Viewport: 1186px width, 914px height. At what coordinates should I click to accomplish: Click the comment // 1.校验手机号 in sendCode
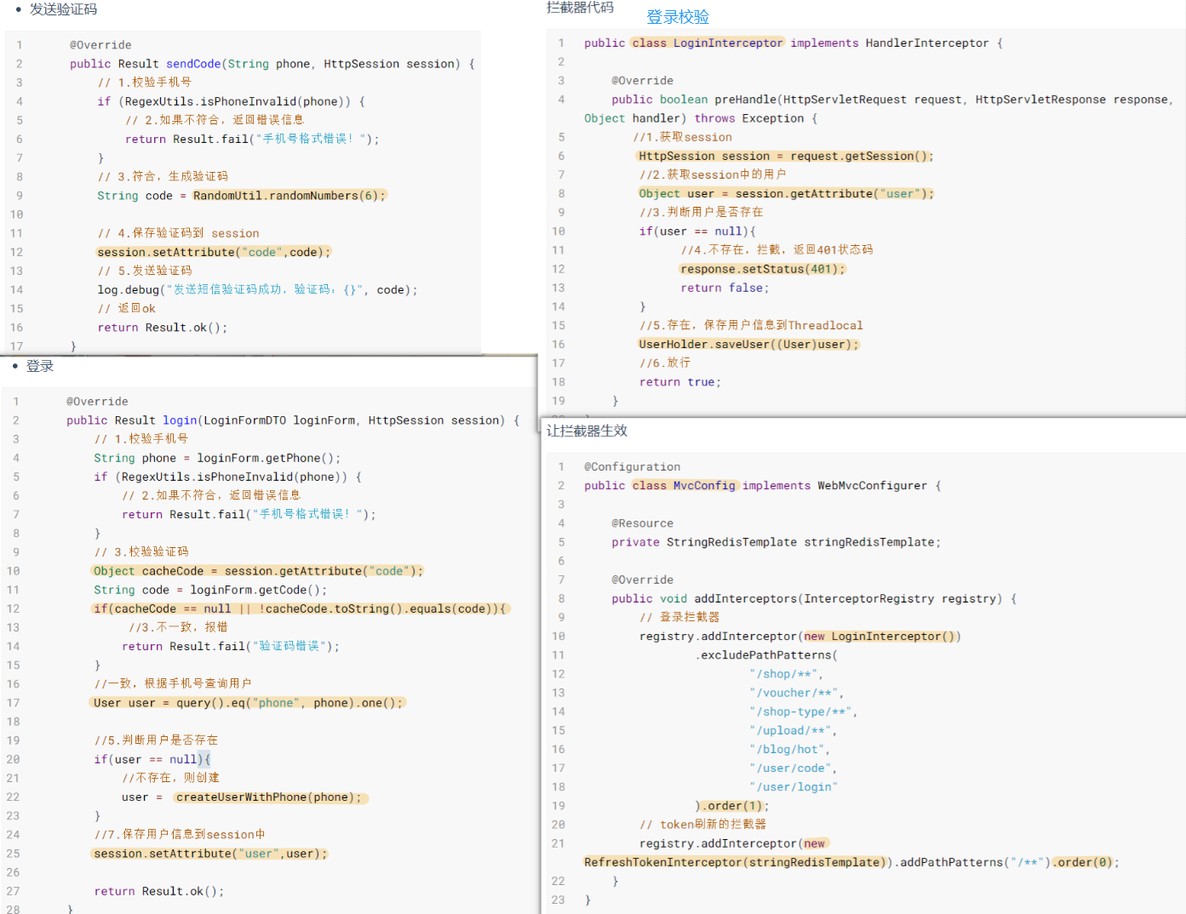(145, 83)
